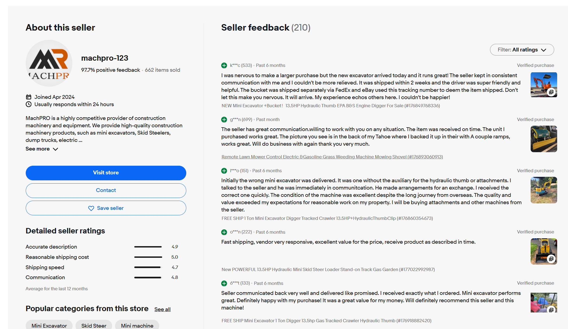Open the yellow mini excavator review thumbnail
This screenshot has width=568, height=329.
(x=544, y=190)
